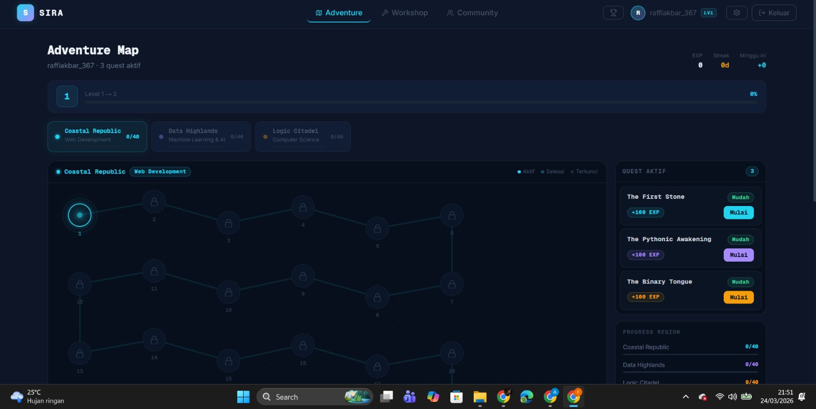Click locked map node 4

303,208
